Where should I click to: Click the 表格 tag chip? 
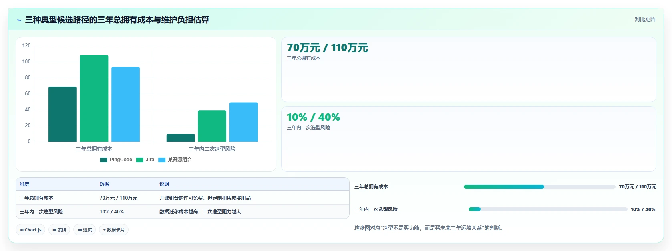coord(59,230)
